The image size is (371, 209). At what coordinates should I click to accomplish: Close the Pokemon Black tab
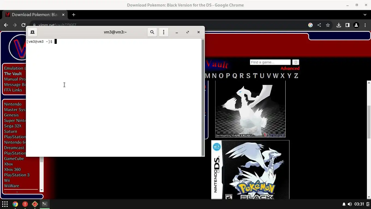[63, 15]
